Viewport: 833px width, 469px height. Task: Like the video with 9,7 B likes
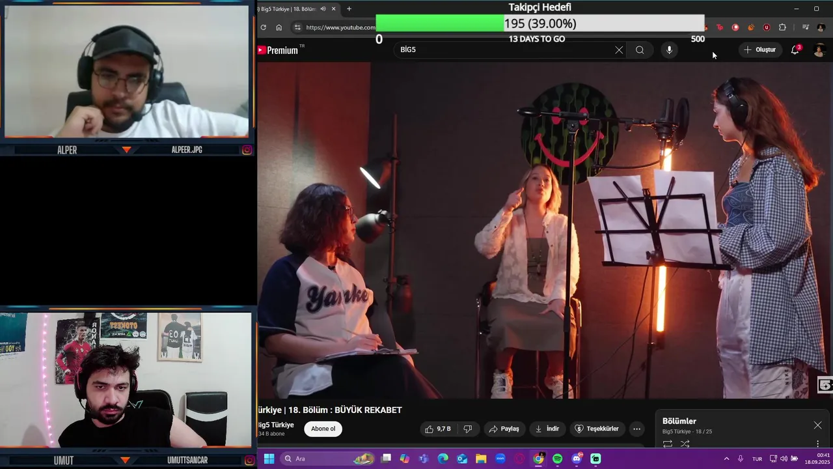(437, 429)
